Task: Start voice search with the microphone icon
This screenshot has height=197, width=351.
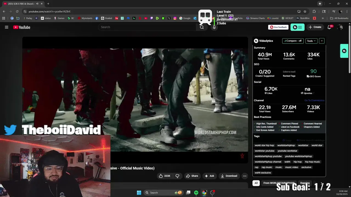Action: [x=214, y=27]
